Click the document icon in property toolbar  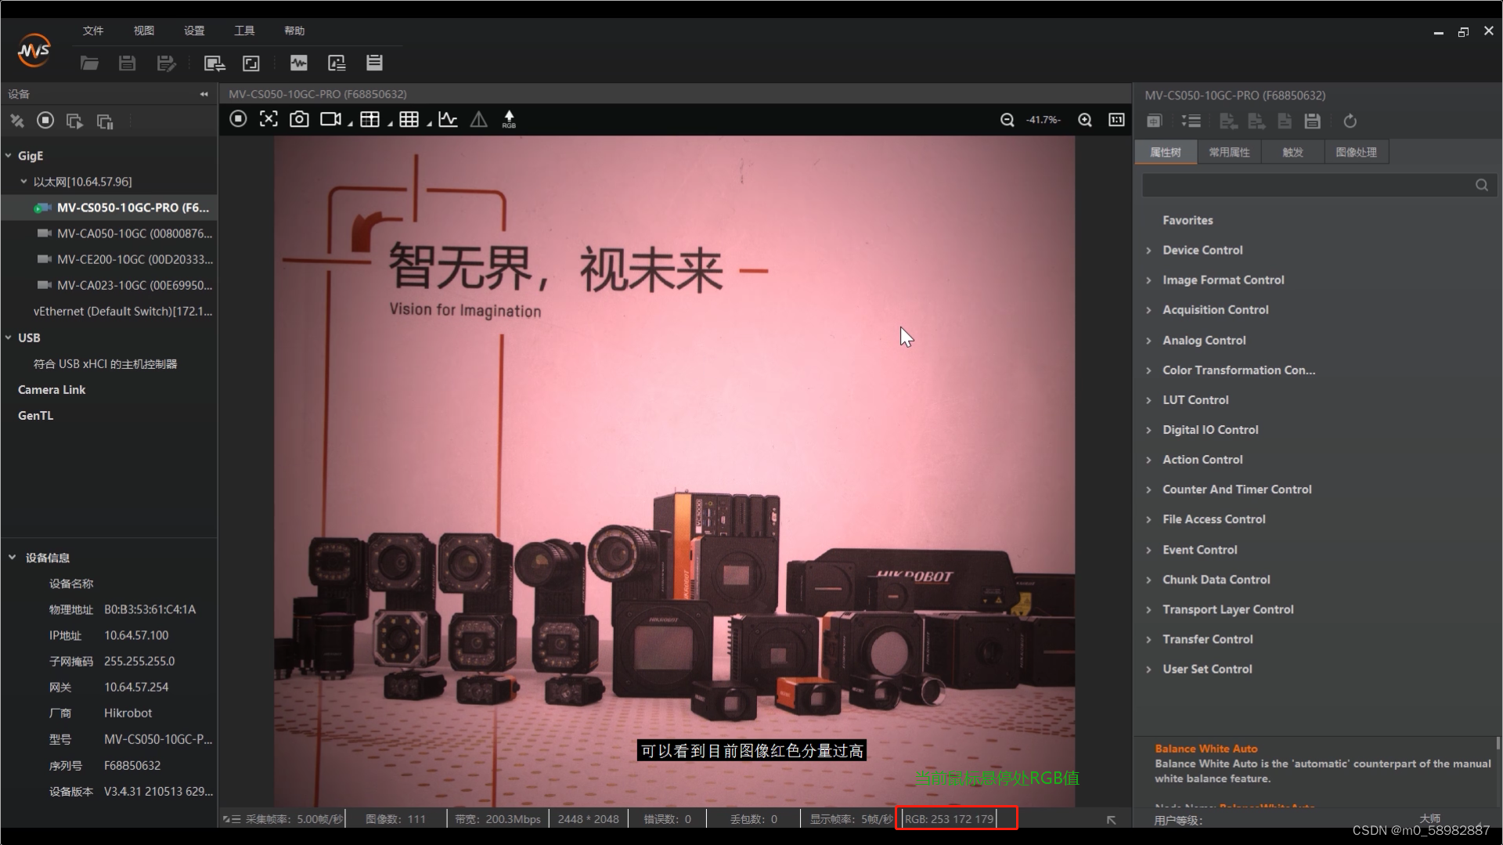pos(1285,121)
